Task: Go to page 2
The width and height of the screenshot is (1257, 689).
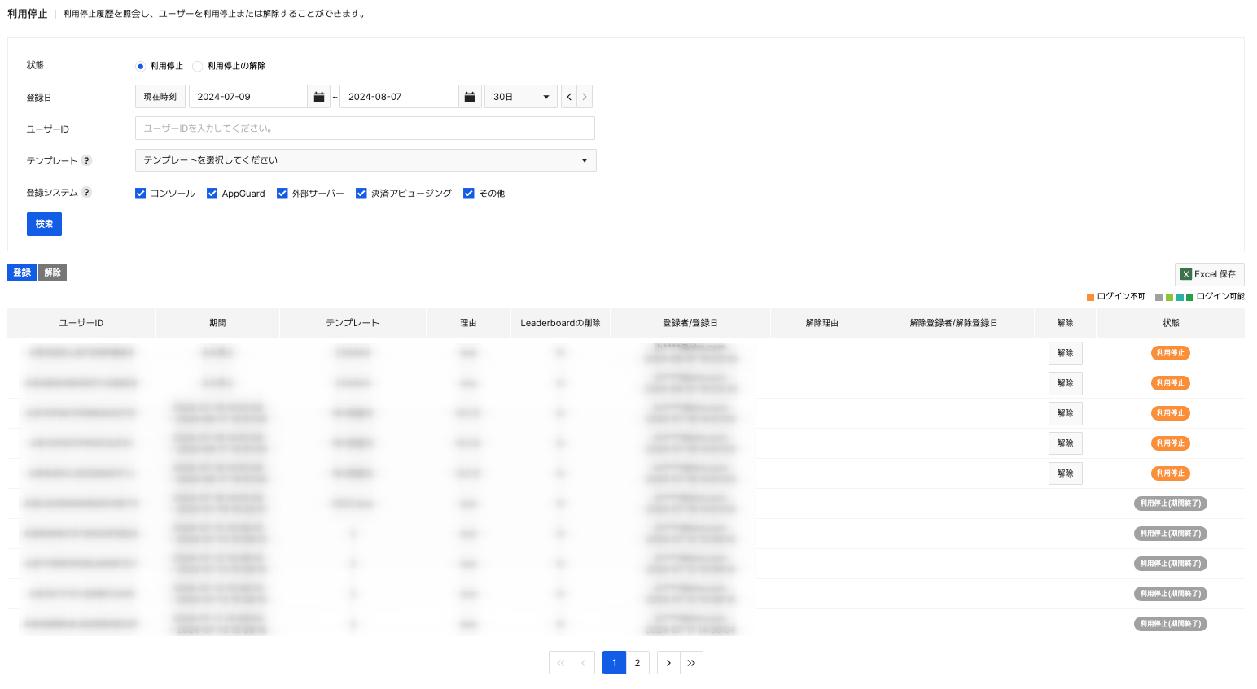Action: pos(637,663)
